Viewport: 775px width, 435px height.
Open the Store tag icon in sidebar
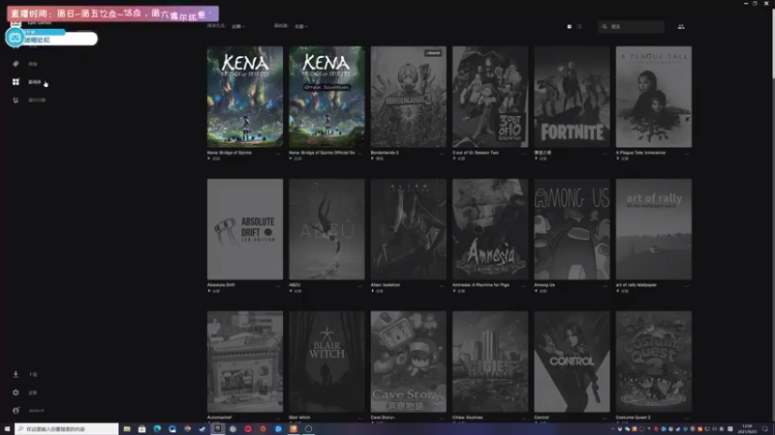[x=15, y=64]
